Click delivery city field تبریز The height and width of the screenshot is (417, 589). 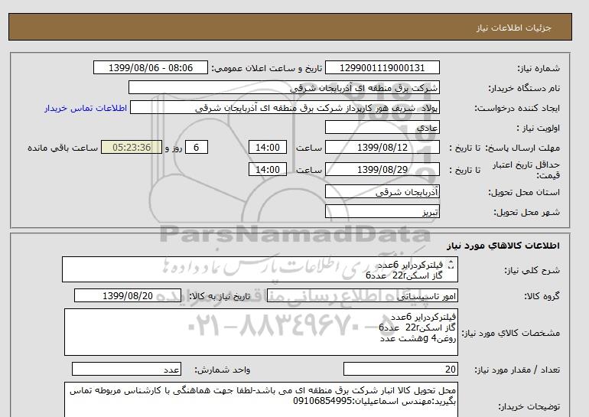[x=382, y=212]
